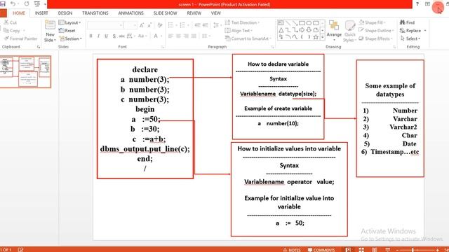Viewport: 449px width, 252px height.
Task: Open the Align Text dropdown
Action: point(239,30)
